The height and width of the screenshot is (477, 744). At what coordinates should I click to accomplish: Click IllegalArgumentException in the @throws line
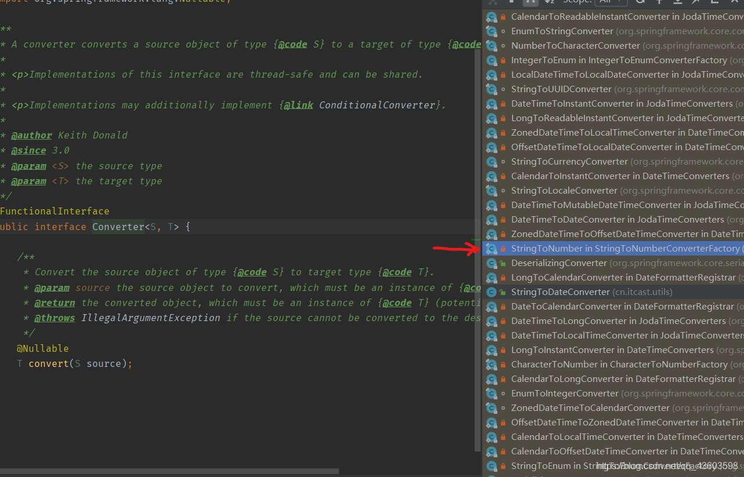151,318
